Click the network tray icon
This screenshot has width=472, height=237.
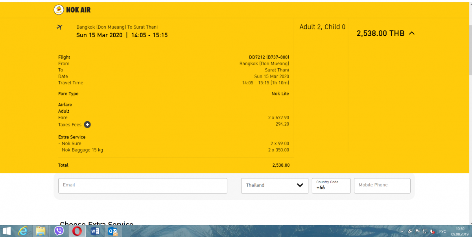[425, 232]
